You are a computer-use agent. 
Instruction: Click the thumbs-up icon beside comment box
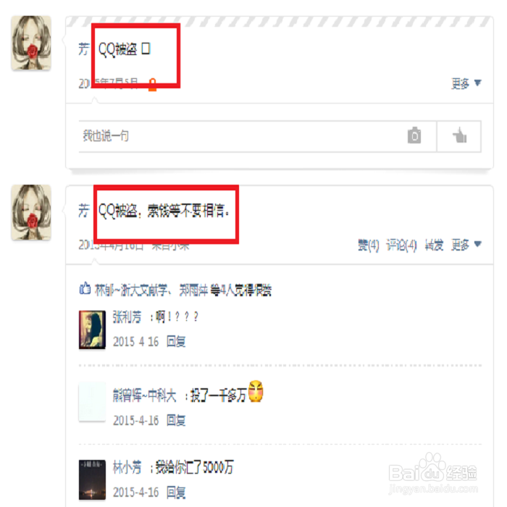coord(459,135)
